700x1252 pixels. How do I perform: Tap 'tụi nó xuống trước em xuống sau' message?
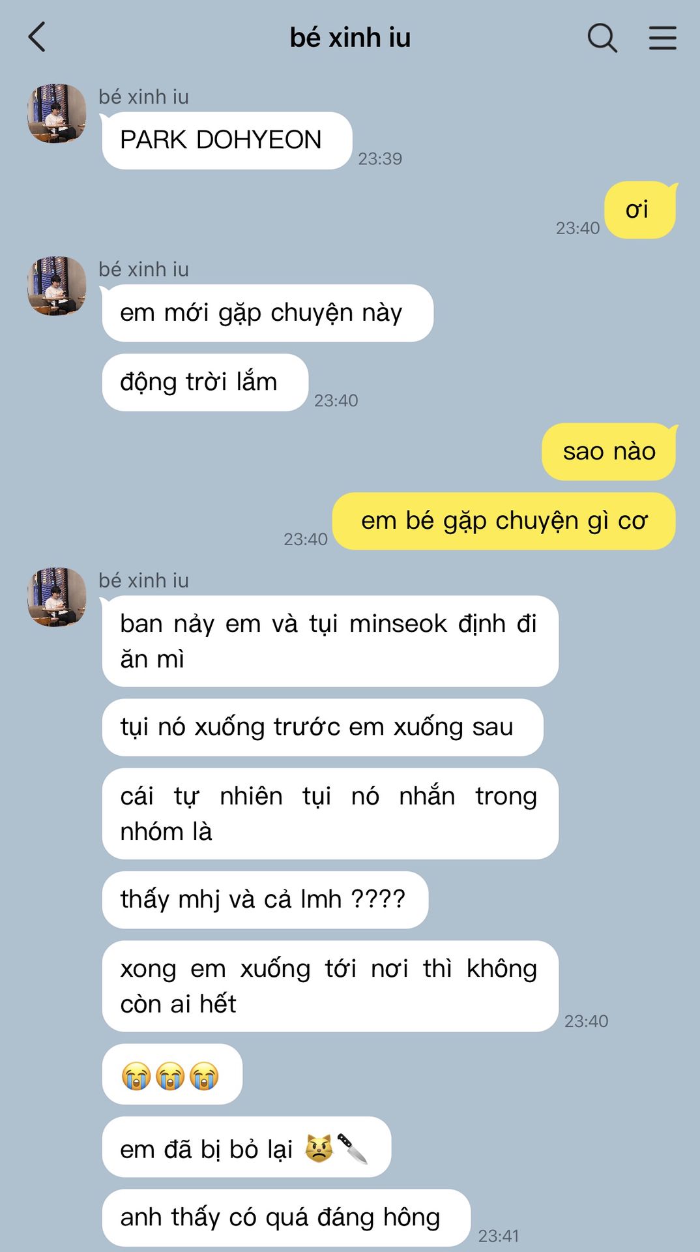323,727
